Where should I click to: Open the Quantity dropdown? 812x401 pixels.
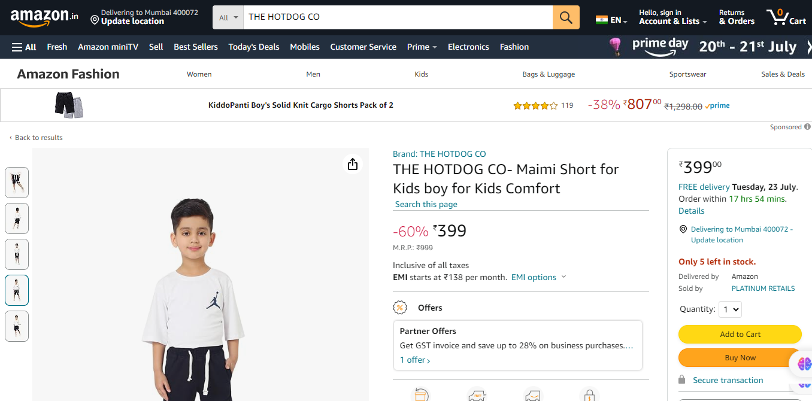pos(732,309)
